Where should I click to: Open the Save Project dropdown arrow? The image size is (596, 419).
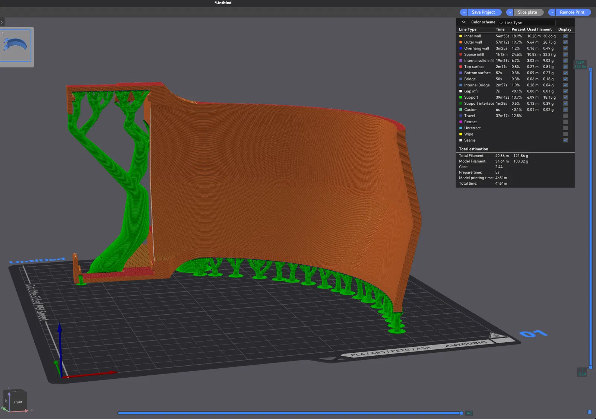coord(464,12)
